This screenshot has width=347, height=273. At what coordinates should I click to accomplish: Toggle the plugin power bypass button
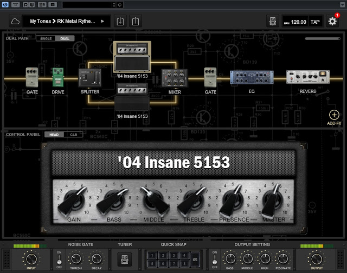(x=5, y=5)
